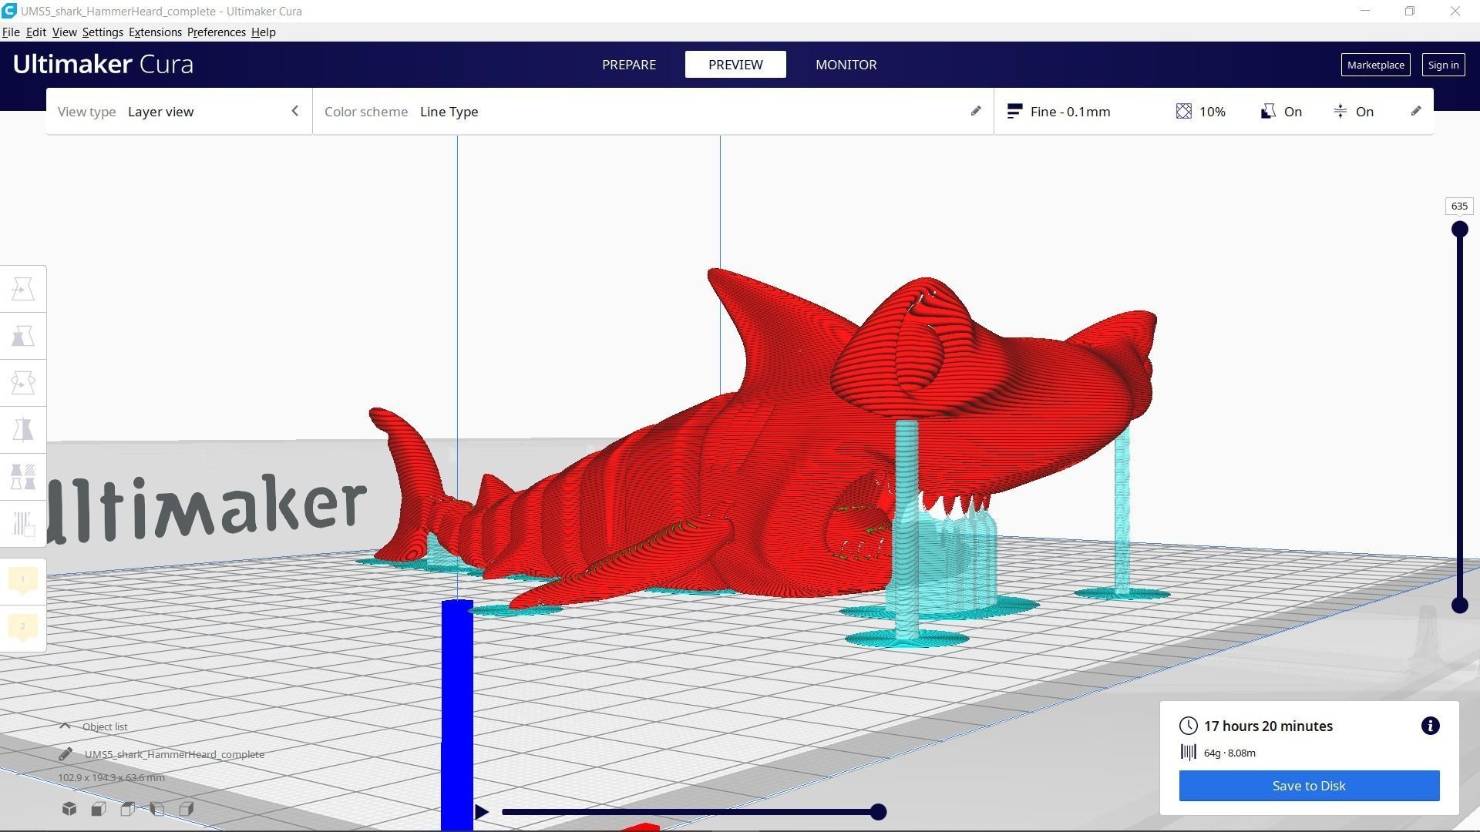Open the Marketplace
Image resolution: width=1480 pixels, height=832 pixels.
[x=1376, y=65]
